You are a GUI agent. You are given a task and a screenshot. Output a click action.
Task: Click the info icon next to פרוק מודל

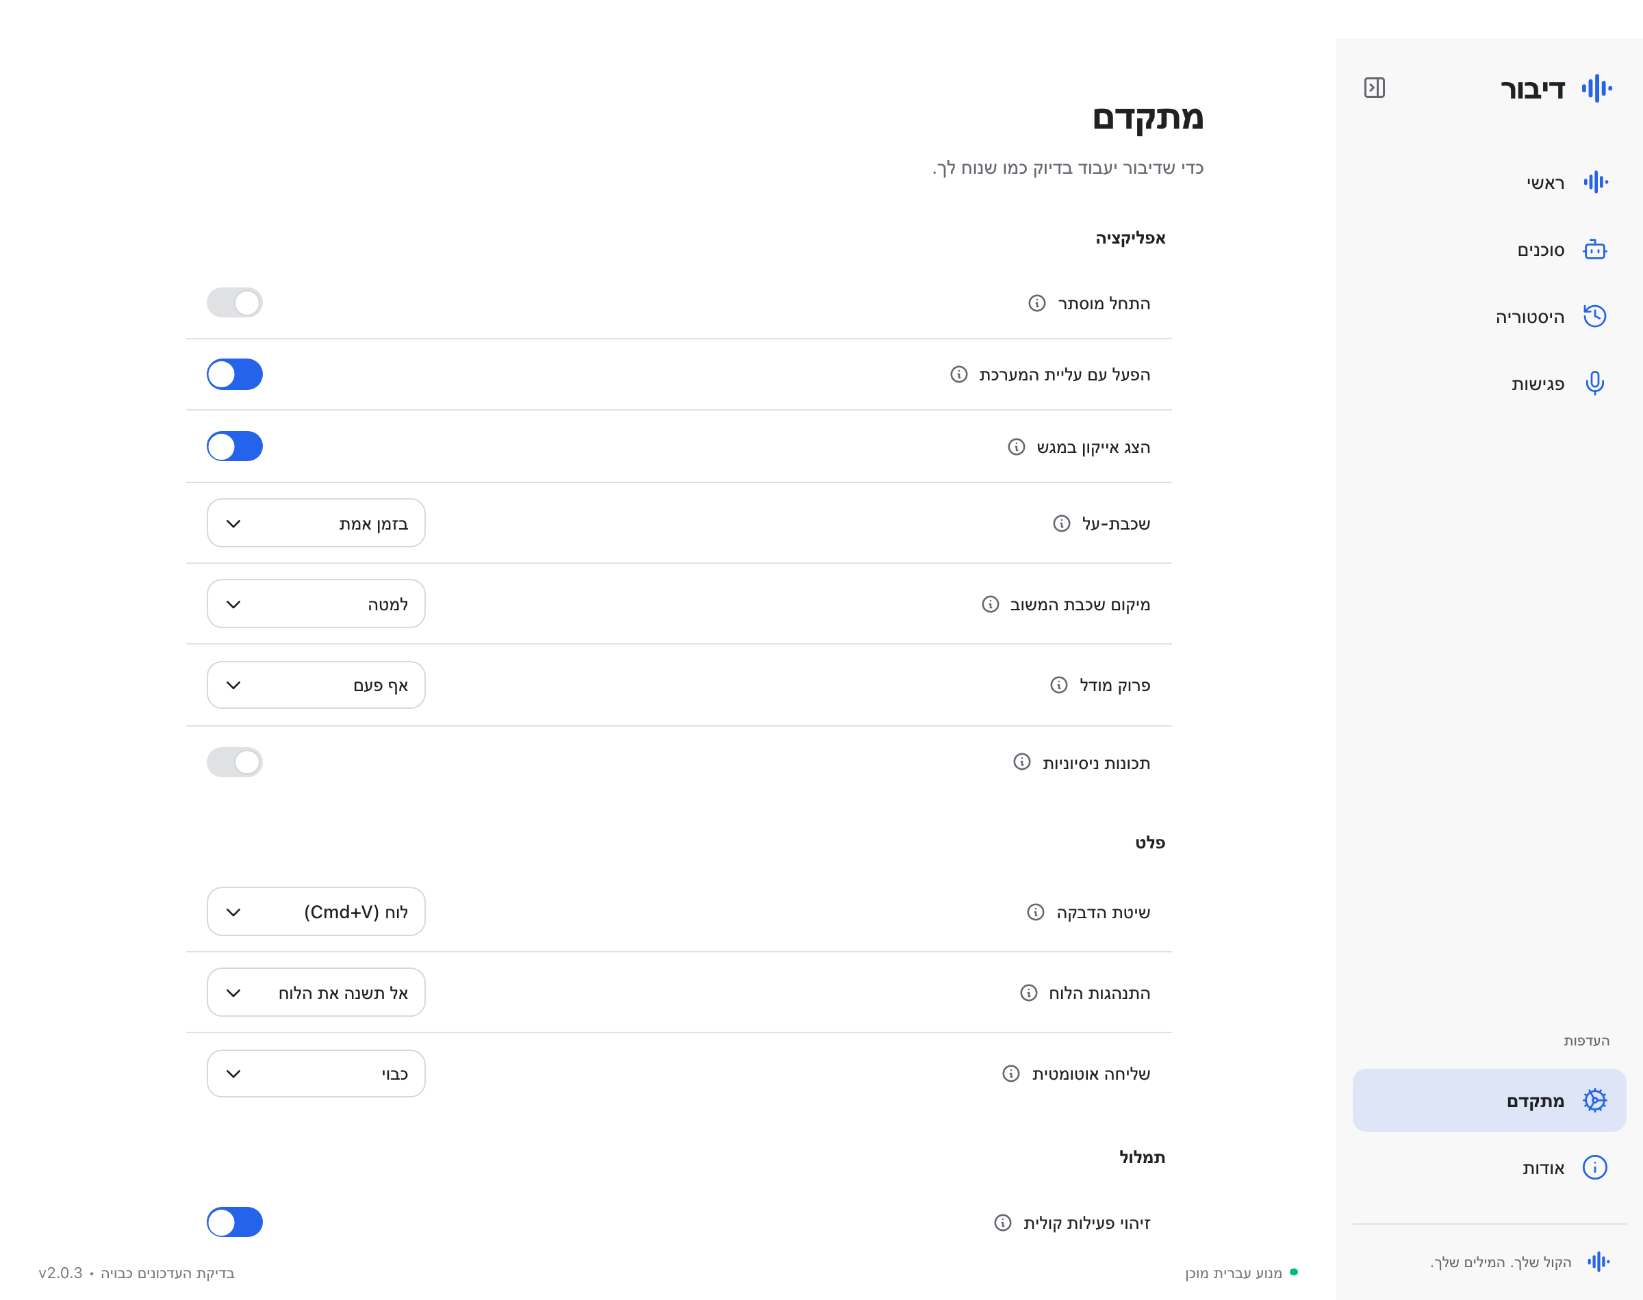click(1059, 685)
